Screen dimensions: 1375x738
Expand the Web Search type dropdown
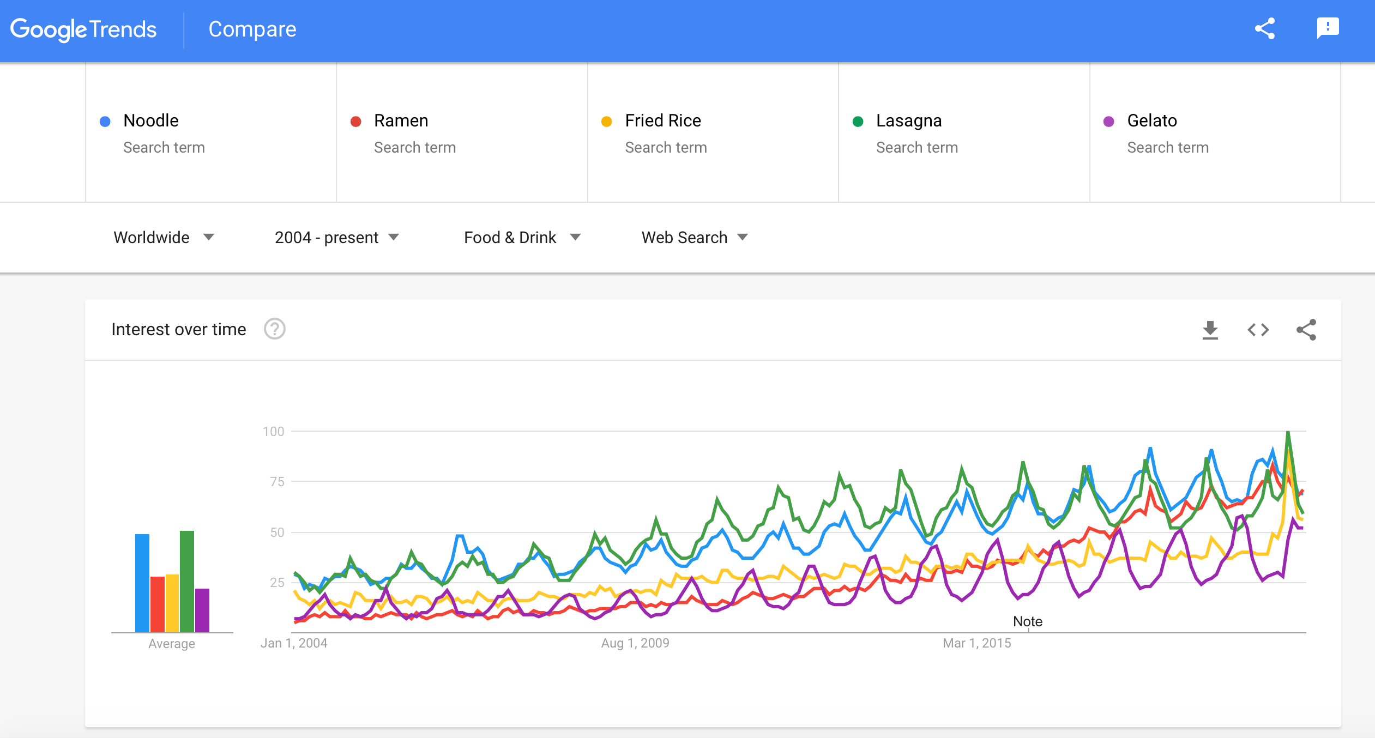pyautogui.click(x=694, y=238)
